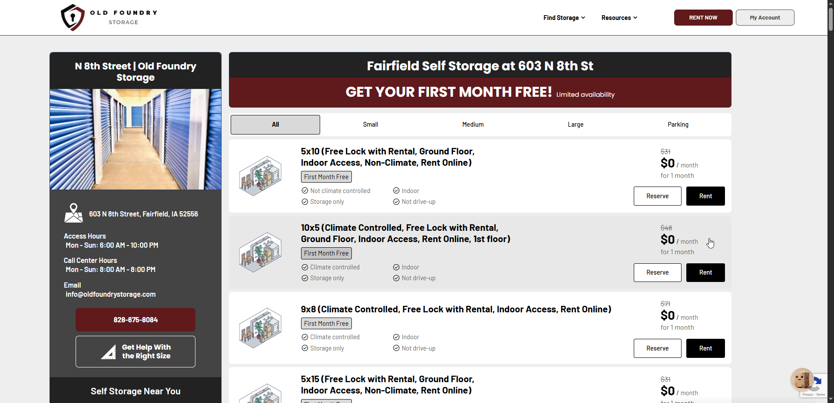The height and width of the screenshot is (403, 834).
Task: Click the 9x8 unit illustration icon
Action: [261, 328]
